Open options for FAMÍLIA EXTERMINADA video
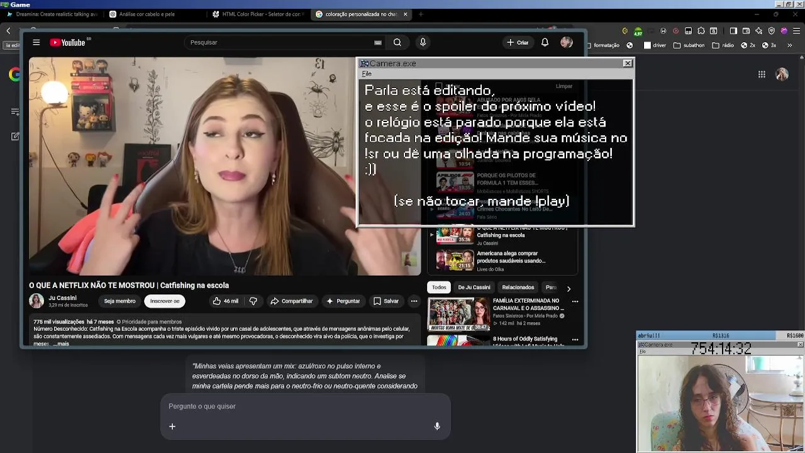Screen dimensions: 805x453 (x=575, y=301)
